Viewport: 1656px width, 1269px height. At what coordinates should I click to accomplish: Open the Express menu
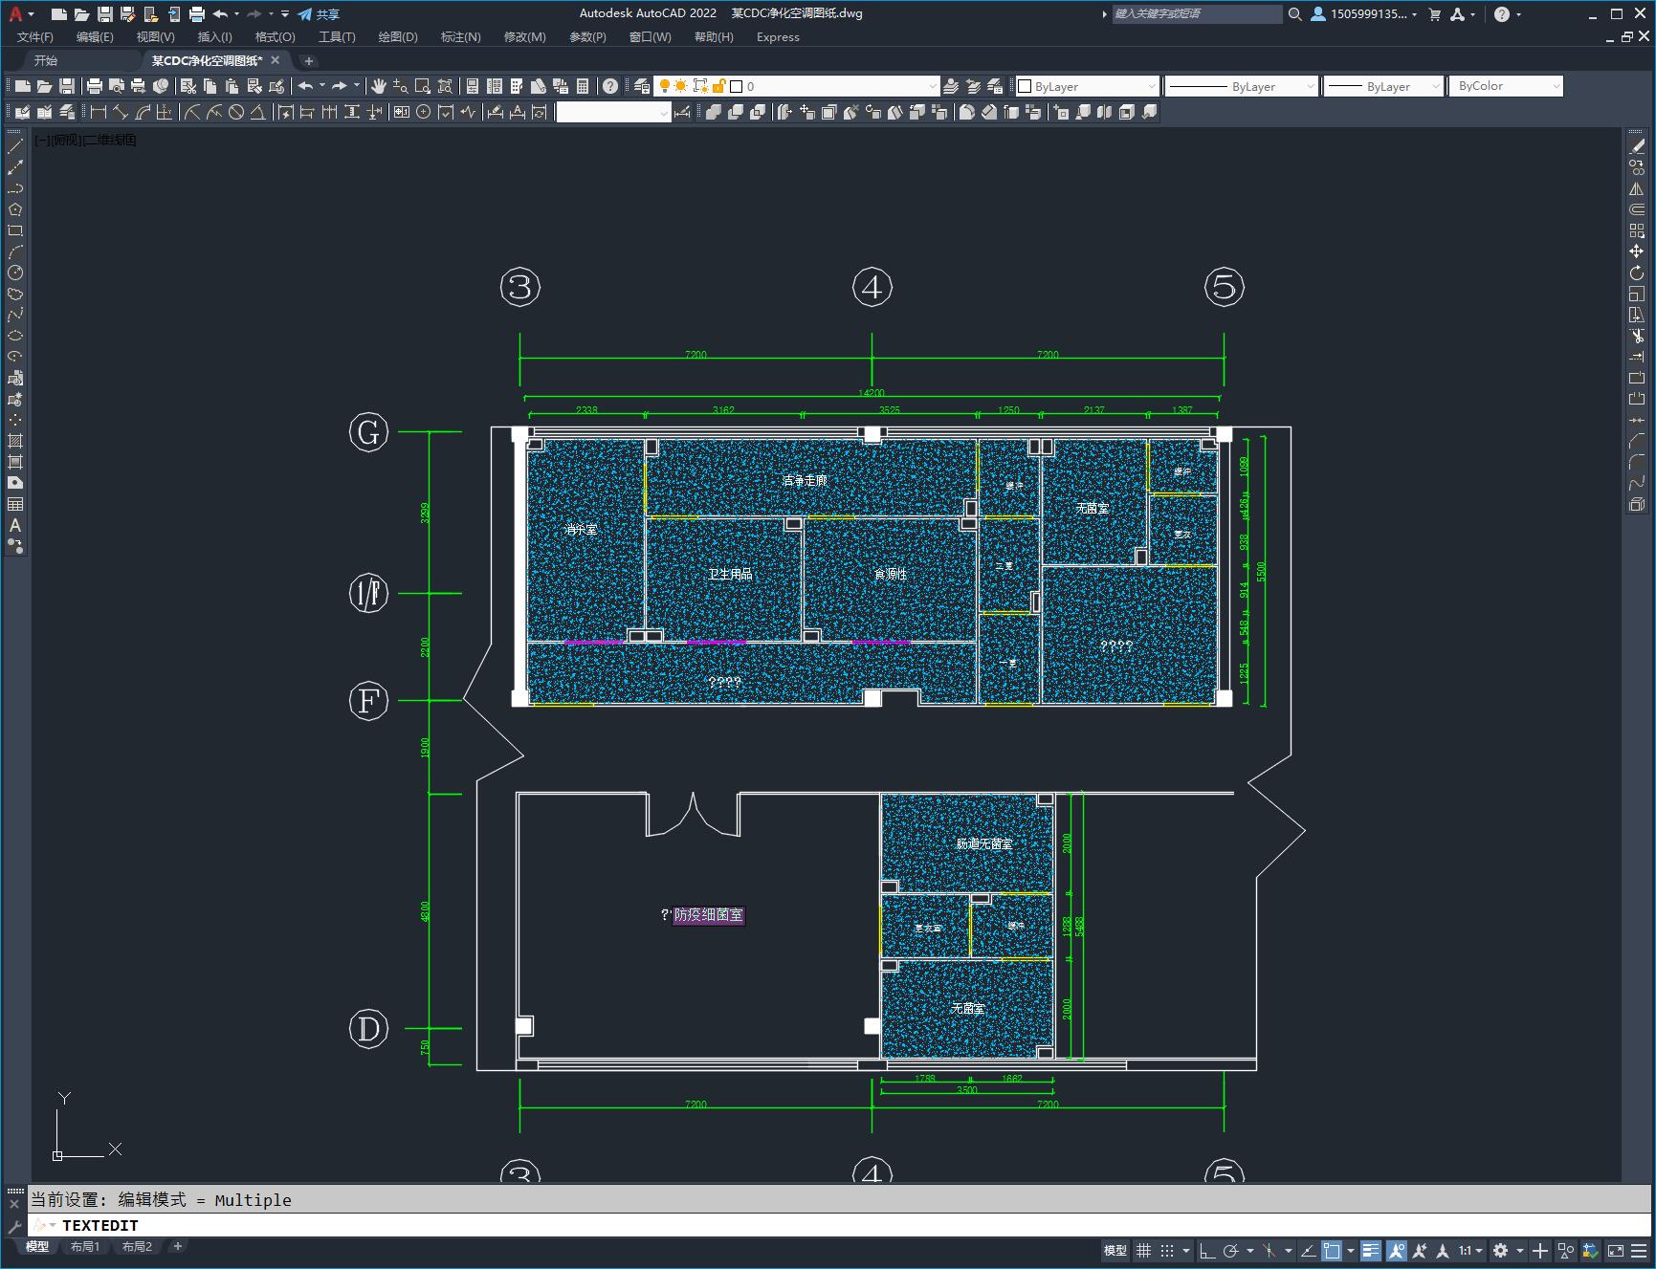[778, 37]
